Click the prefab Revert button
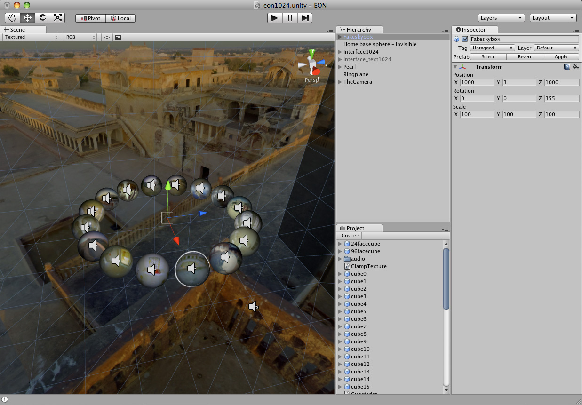 (524, 57)
